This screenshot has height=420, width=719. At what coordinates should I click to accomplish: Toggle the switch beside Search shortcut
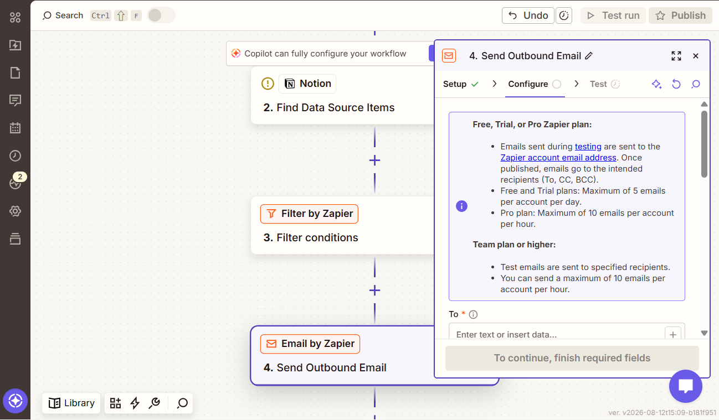point(161,15)
